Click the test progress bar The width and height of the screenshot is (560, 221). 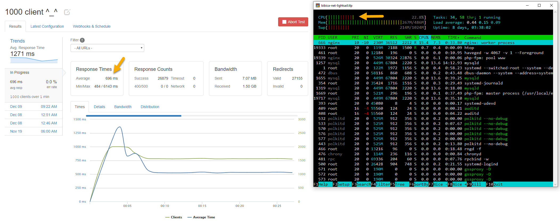point(192,116)
